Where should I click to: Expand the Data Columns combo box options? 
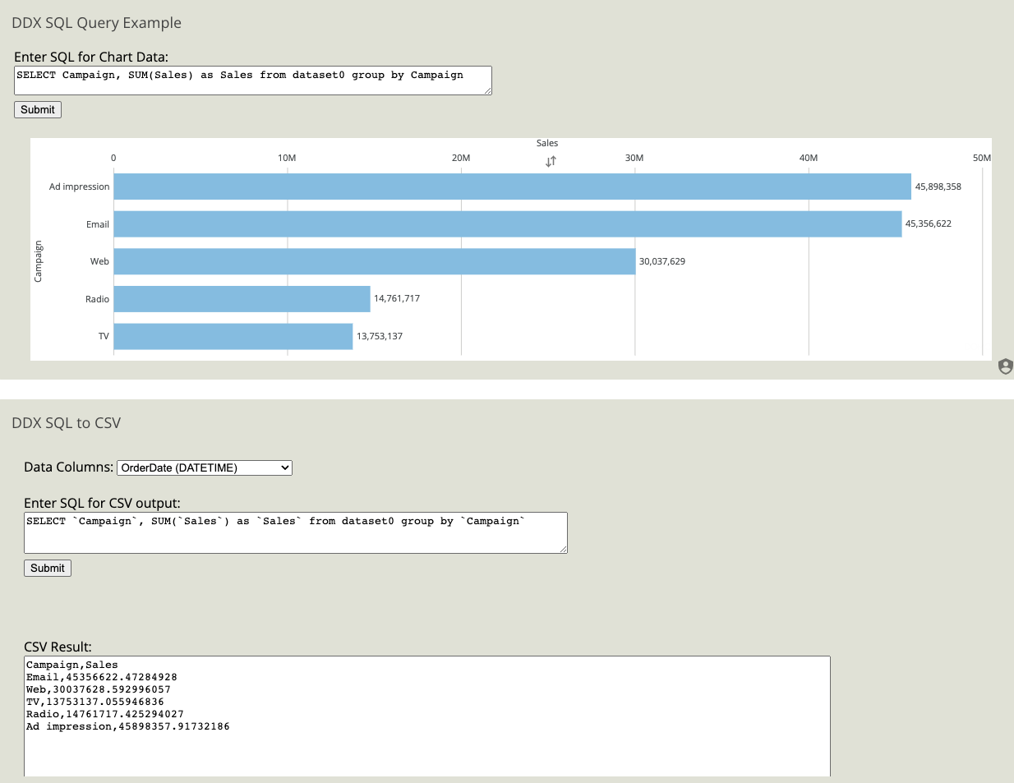(283, 467)
